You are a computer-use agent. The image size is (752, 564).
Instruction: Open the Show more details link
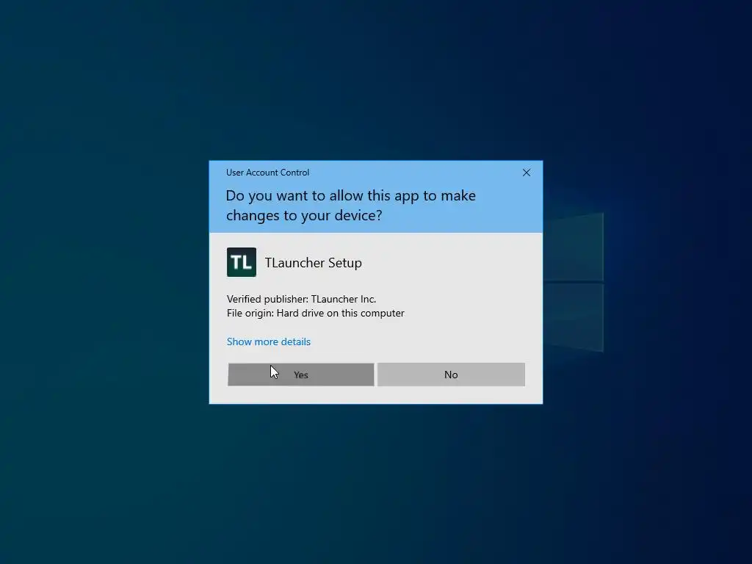click(269, 341)
